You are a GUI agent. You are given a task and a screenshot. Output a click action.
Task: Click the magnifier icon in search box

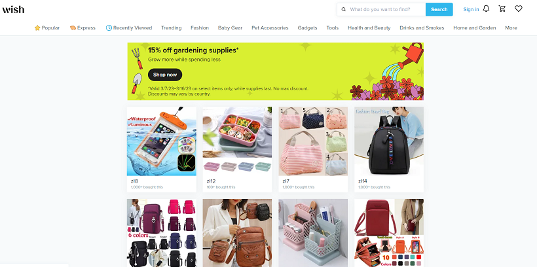344,10
